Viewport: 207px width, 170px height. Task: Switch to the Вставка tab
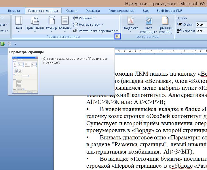[x=14, y=11]
